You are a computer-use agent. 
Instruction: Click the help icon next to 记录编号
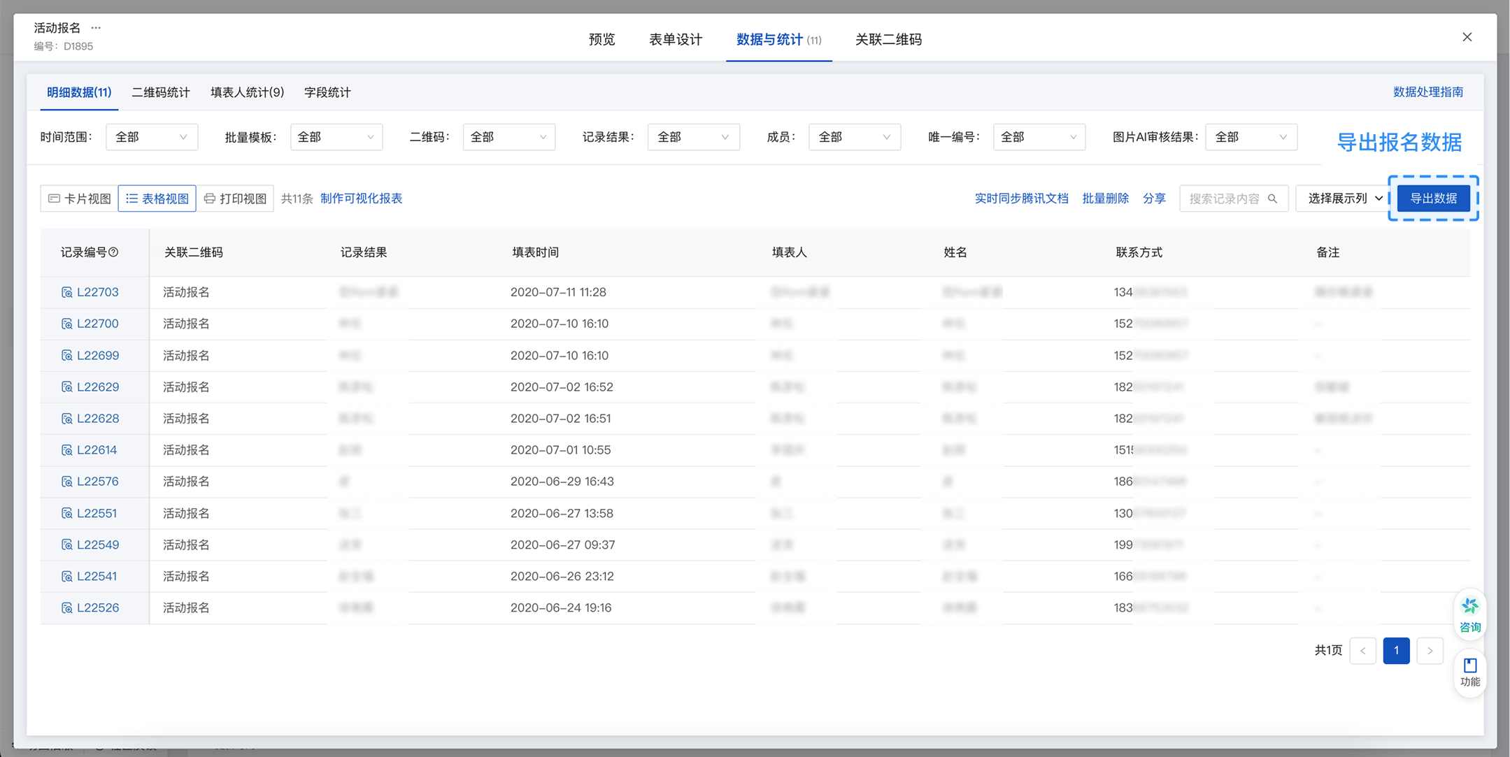click(114, 252)
